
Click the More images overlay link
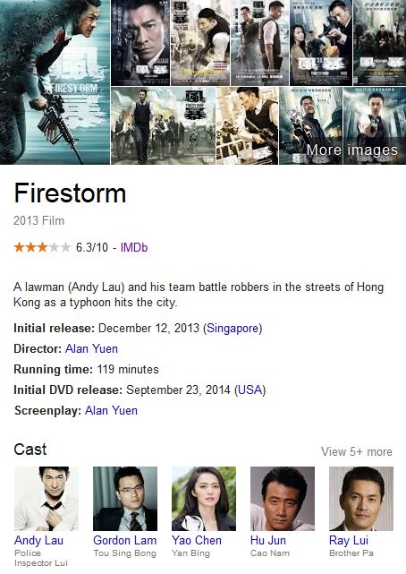351,150
